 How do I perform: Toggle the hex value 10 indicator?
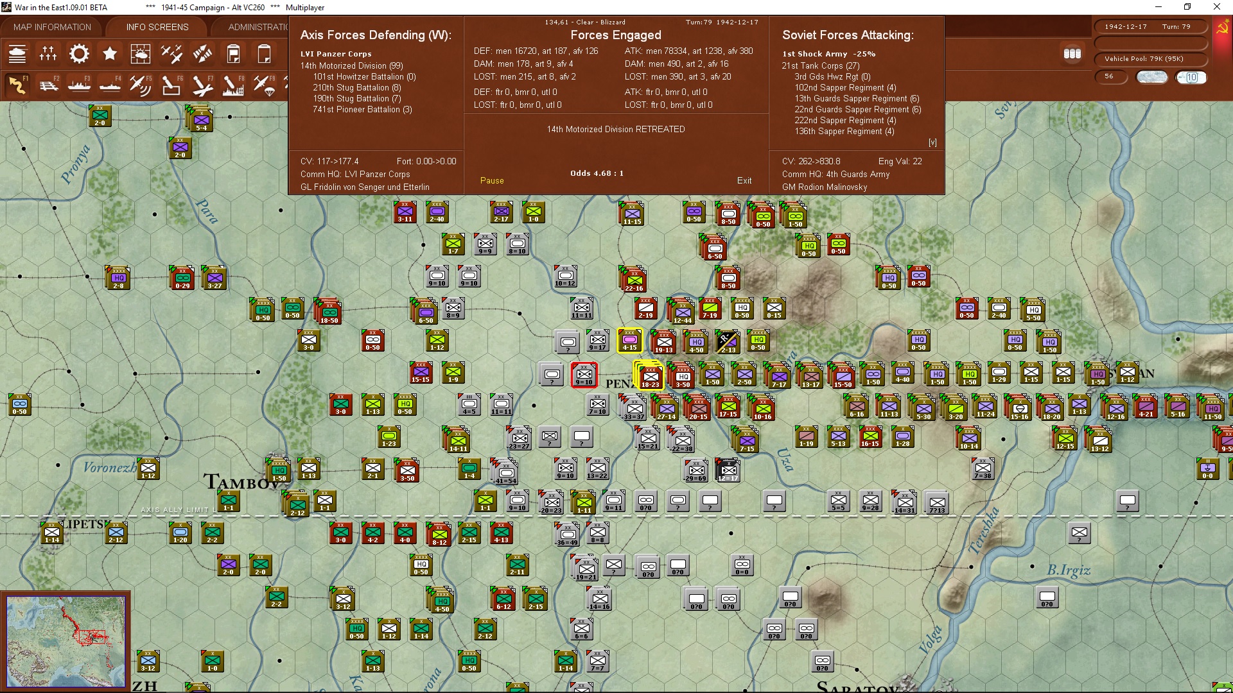click(x=1191, y=77)
